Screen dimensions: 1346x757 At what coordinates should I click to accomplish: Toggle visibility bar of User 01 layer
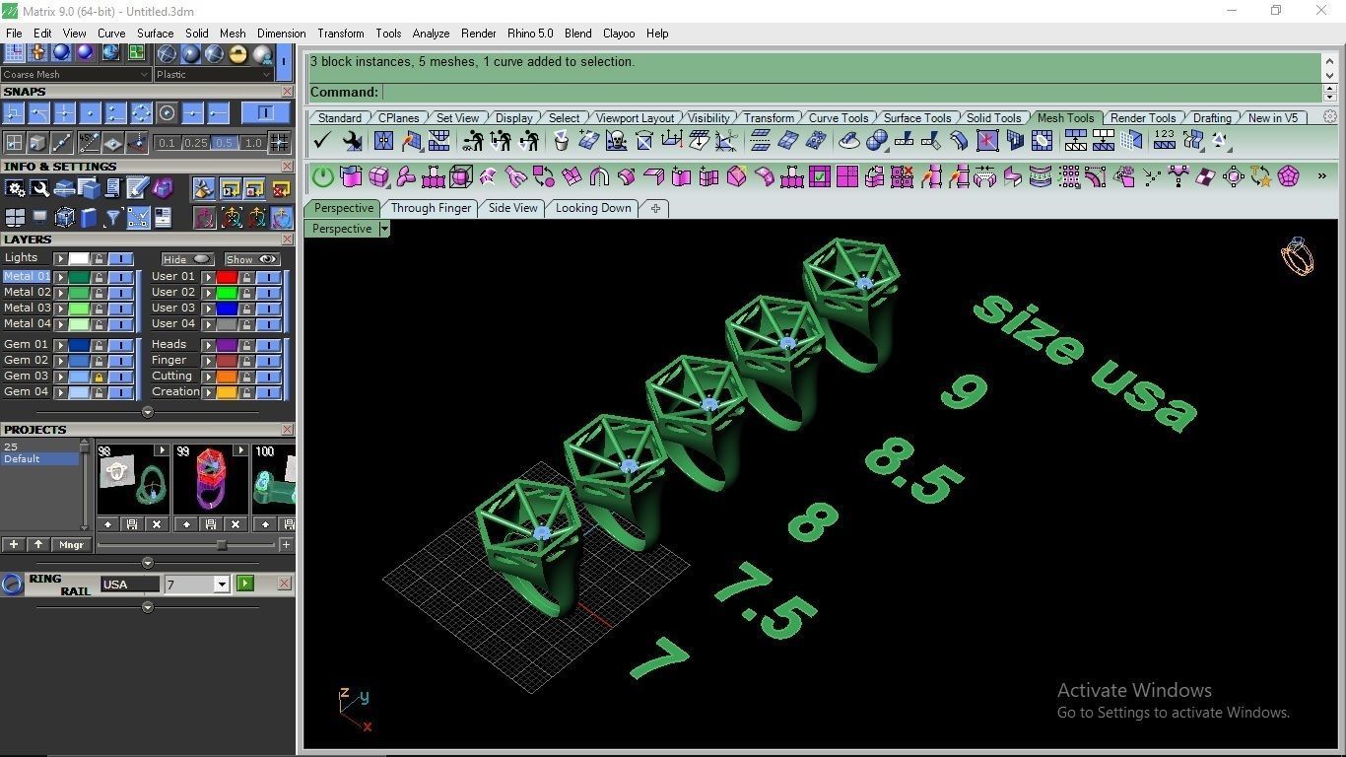(x=268, y=277)
